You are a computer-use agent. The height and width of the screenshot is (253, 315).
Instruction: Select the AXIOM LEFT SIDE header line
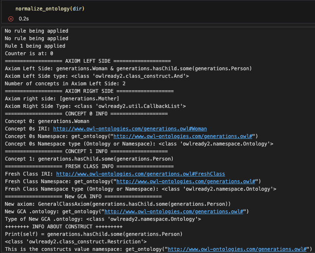point(88,61)
